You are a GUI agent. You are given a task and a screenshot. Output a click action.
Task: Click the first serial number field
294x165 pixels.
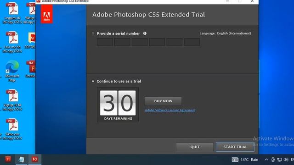105,42
